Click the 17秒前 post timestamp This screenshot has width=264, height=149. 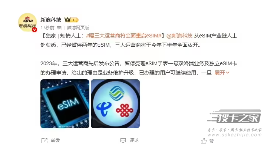pyautogui.click(x=47, y=27)
